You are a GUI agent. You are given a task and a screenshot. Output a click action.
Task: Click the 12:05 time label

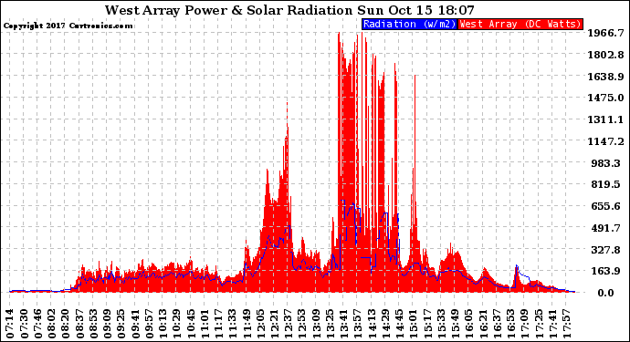[x=261, y=324]
